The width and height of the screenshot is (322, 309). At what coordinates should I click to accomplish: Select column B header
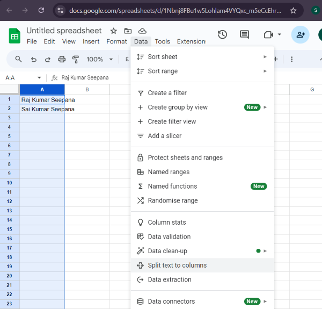tap(87, 90)
